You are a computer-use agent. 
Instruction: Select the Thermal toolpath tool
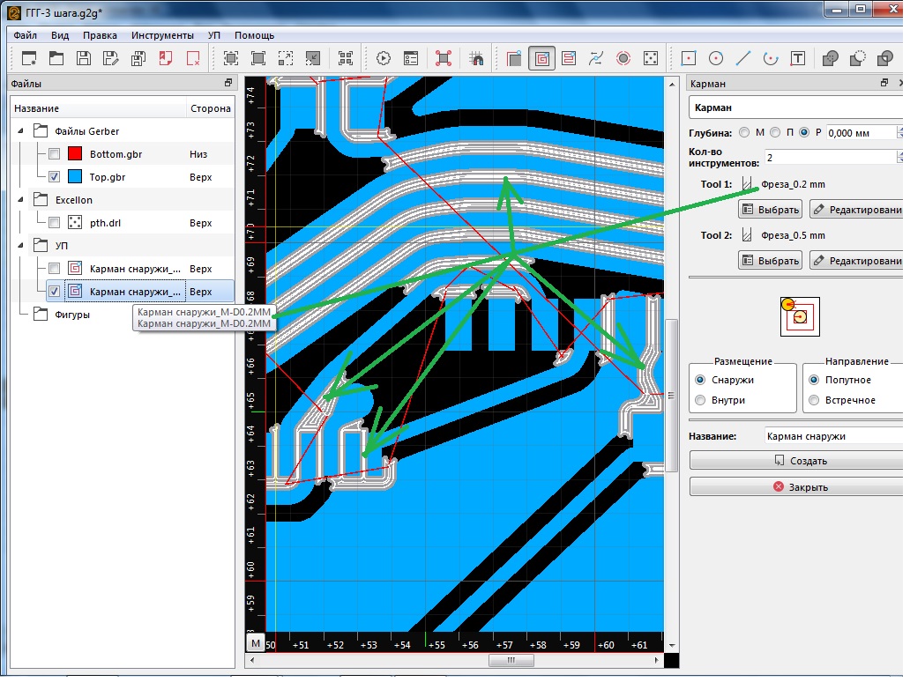tap(623, 58)
